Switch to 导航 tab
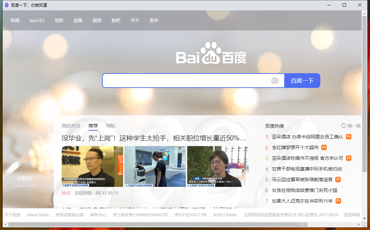The width and height of the screenshot is (370, 230). tap(110, 126)
